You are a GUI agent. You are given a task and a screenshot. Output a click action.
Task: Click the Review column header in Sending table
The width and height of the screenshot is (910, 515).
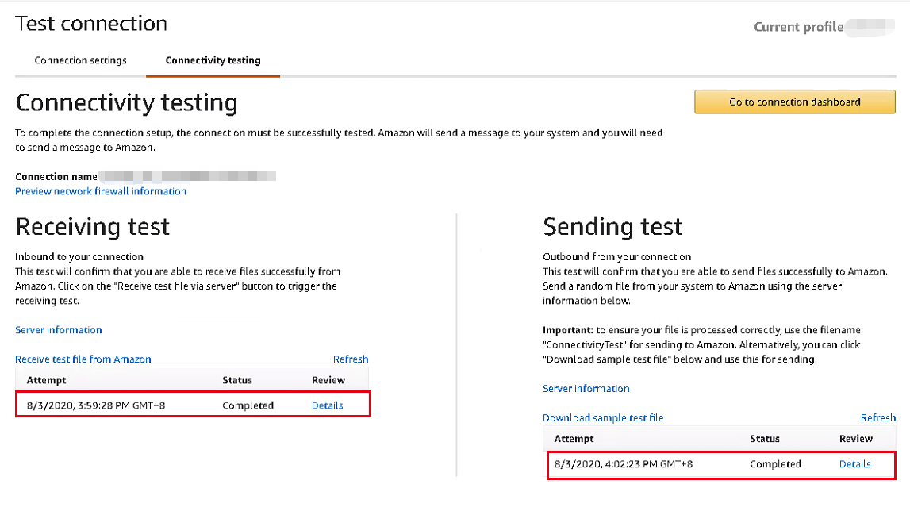pyautogui.click(x=856, y=439)
